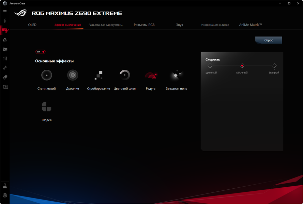Set speed slider to Обычный
This screenshot has width=303, height=204.
click(242, 66)
